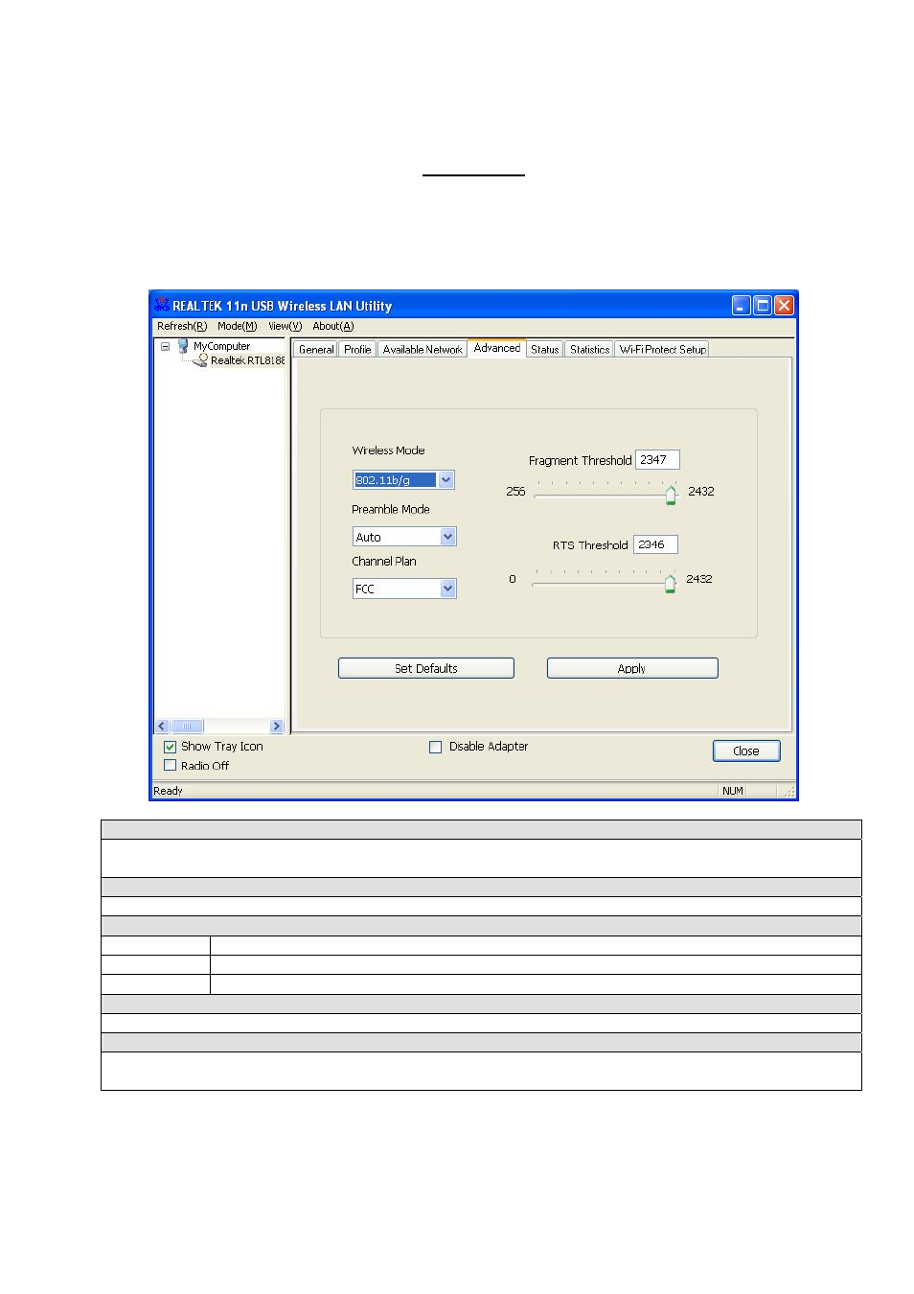This screenshot has width=914, height=1294.
Task: Click the RTS Threshold slider thumb
Action: [670, 584]
